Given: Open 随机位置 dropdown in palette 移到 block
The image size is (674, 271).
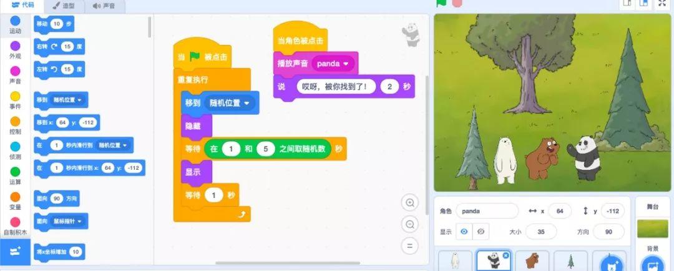Looking at the screenshot, I should click(x=67, y=100).
